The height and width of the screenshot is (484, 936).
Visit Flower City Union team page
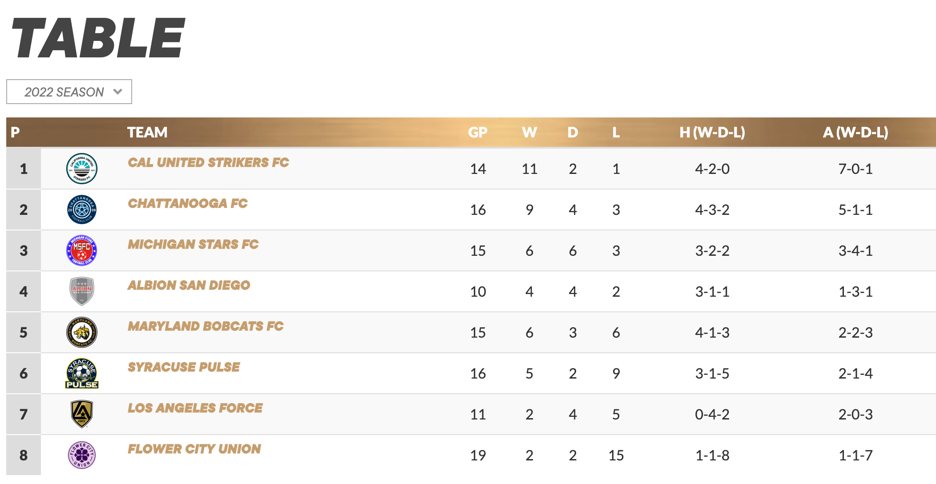coord(194,449)
